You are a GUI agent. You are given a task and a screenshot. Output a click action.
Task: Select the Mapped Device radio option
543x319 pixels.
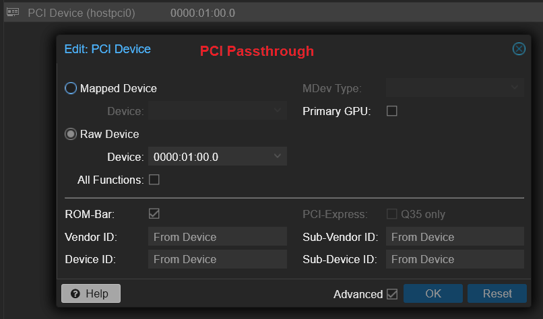71,88
